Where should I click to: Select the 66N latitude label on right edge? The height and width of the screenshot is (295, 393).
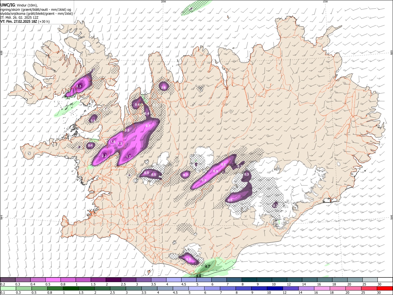pyautogui.click(x=391, y=53)
